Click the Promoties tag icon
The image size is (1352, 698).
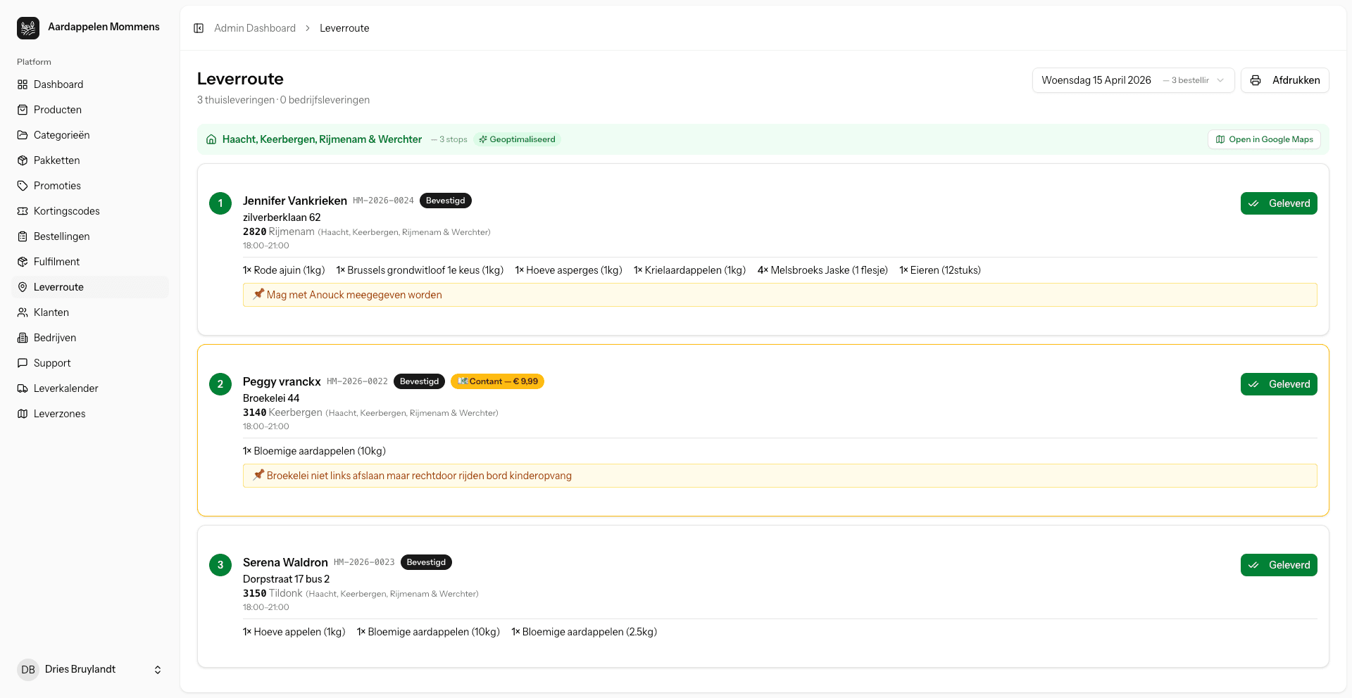23,186
